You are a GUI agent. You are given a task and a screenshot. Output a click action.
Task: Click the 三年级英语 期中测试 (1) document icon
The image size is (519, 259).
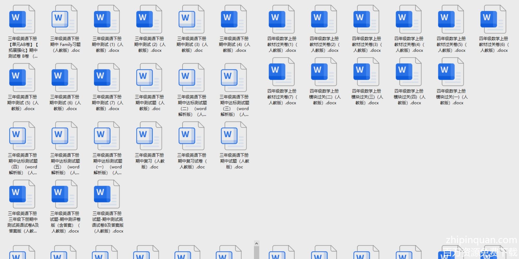[x=107, y=19]
